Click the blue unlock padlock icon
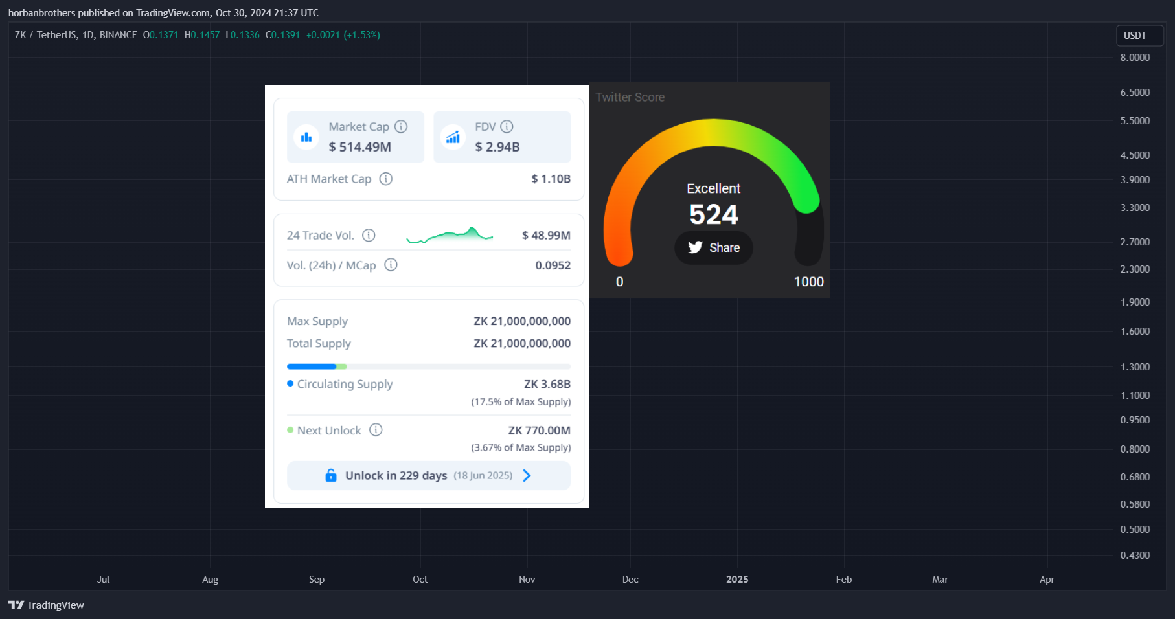This screenshot has width=1175, height=619. pos(331,475)
